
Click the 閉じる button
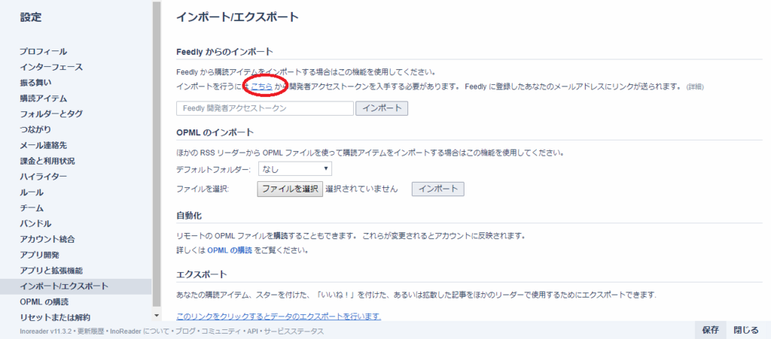coord(746,330)
